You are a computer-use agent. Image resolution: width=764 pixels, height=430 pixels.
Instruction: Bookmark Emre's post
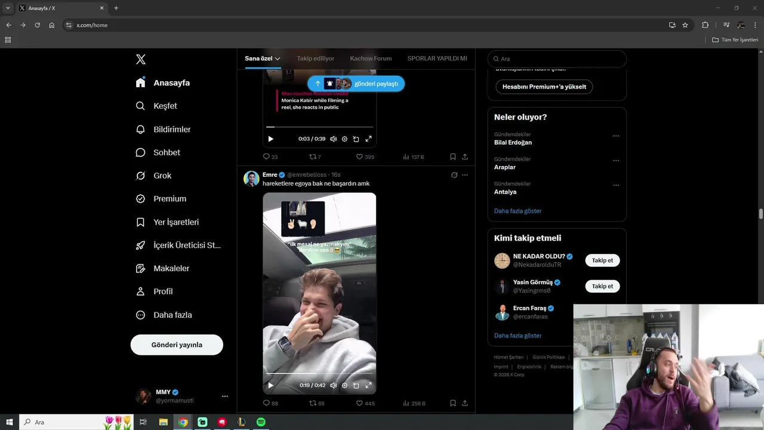point(453,403)
